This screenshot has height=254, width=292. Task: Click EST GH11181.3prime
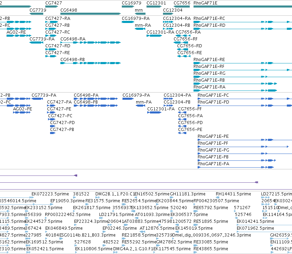tap(188, 194)
